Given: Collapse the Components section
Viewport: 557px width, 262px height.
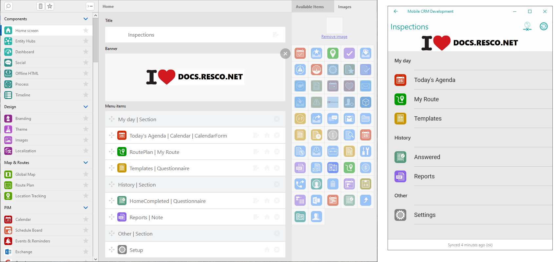Looking at the screenshot, I should [86, 19].
